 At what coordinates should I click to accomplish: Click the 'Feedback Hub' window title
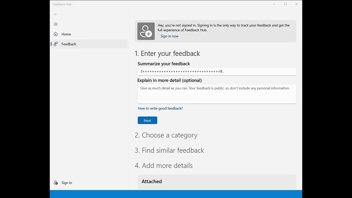(62, 4)
